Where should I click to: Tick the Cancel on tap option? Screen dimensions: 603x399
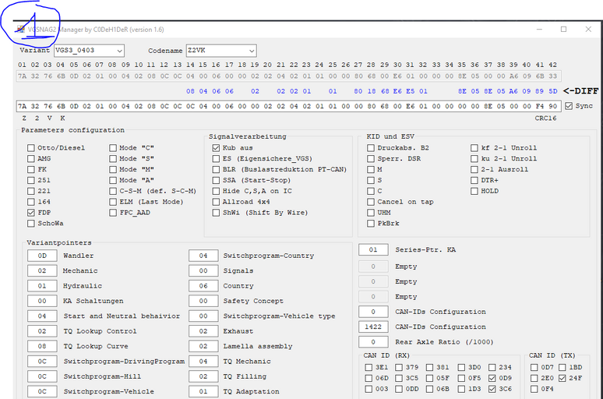coord(371,202)
